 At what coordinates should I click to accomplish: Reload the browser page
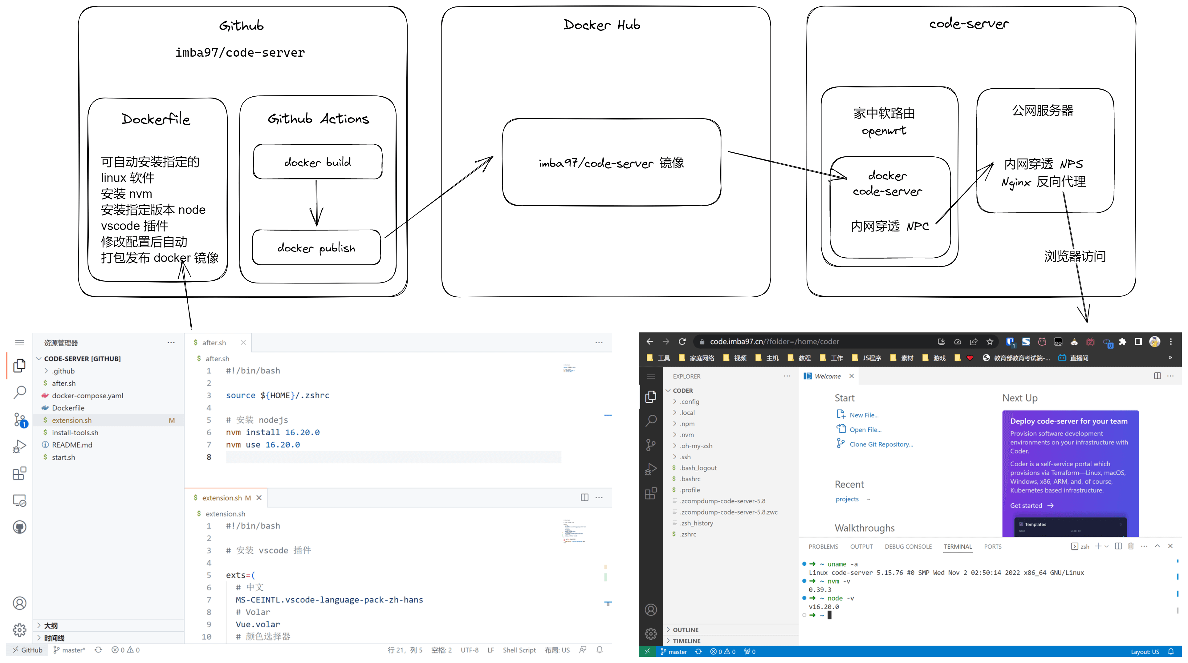[x=682, y=341]
